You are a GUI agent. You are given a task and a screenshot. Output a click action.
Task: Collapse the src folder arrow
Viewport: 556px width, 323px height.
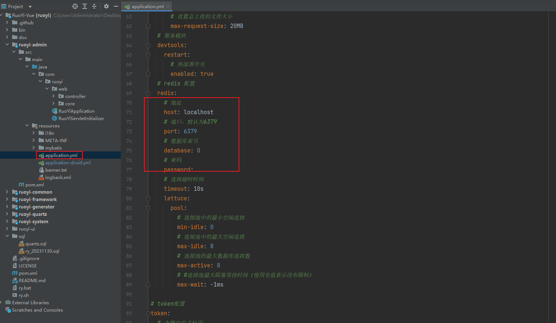point(14,52)
